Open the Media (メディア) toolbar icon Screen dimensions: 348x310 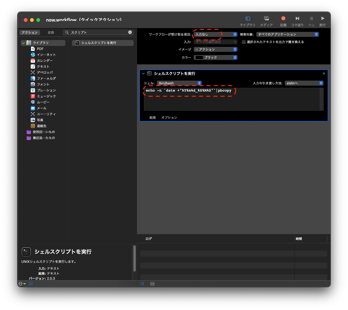coord(266,19)
